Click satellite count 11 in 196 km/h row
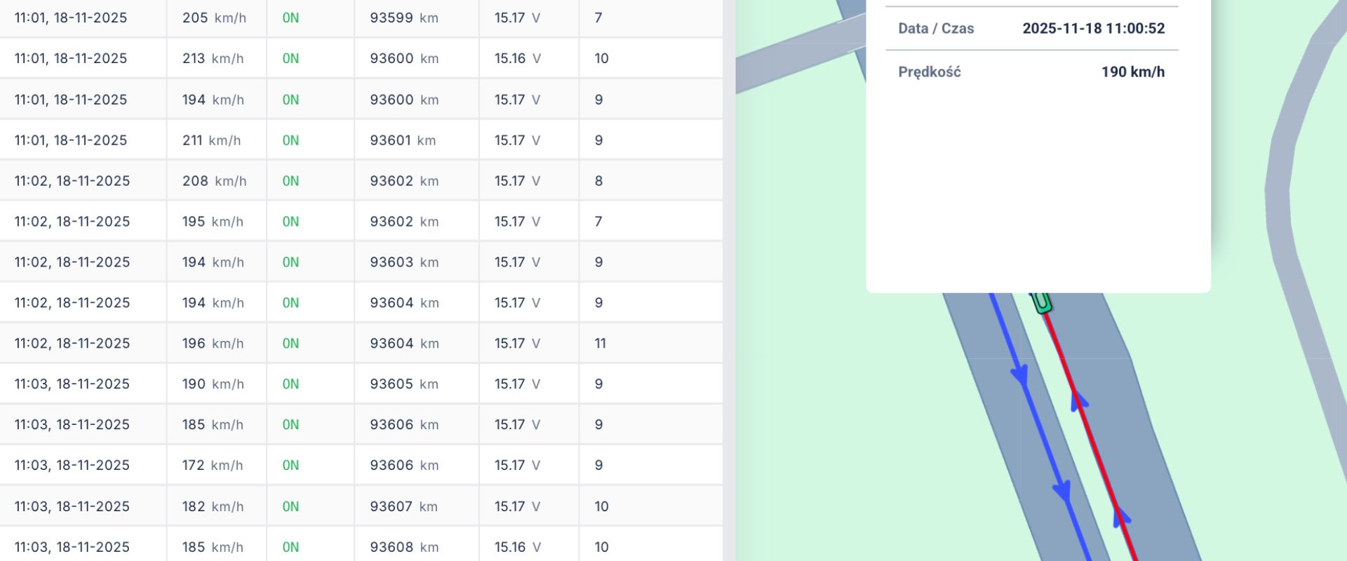Screen dimensions: 1347x561 [600, 343]
